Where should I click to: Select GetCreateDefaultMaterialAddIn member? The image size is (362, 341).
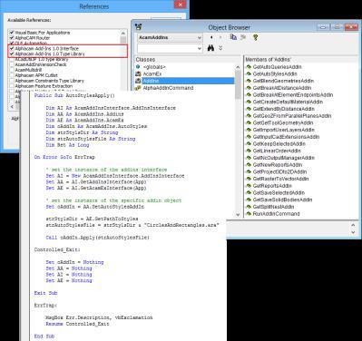click(x=288, y=102)
